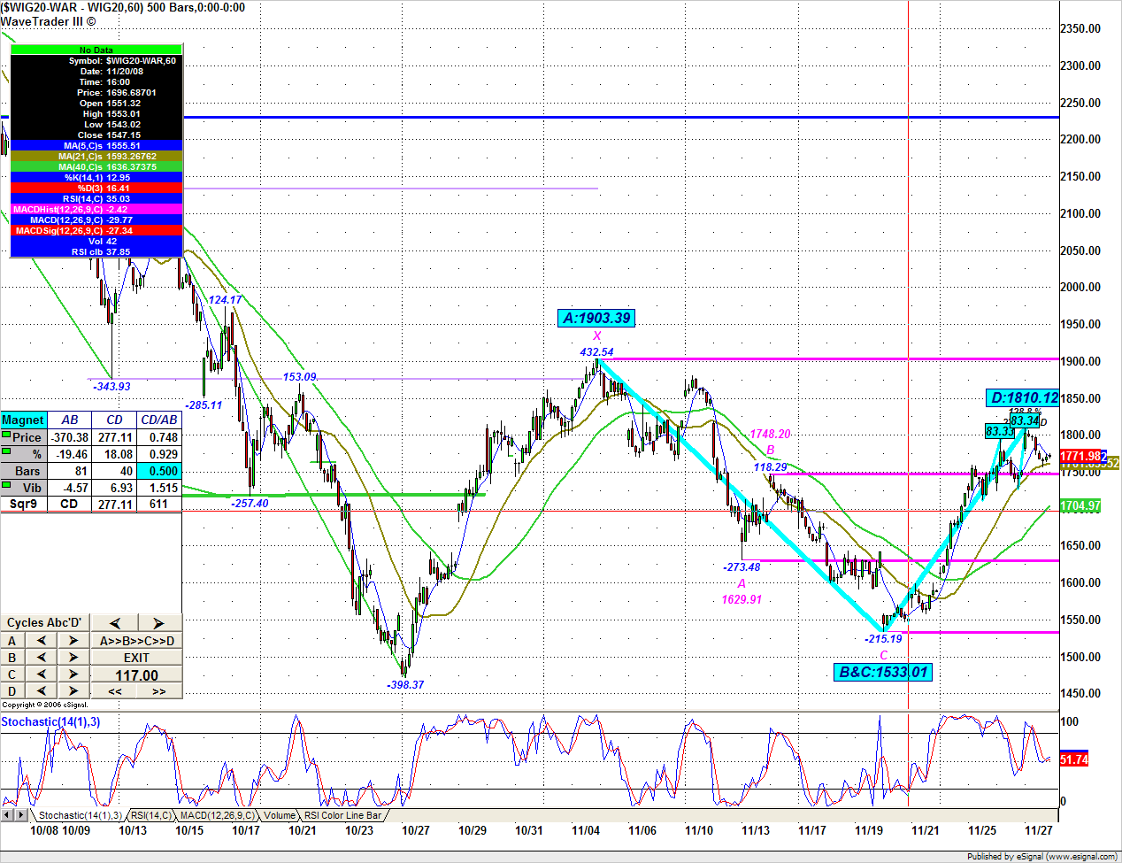Open the RSI Color Line Bar tab
The width and height of the screenshot is (1122, 863).
343,815
